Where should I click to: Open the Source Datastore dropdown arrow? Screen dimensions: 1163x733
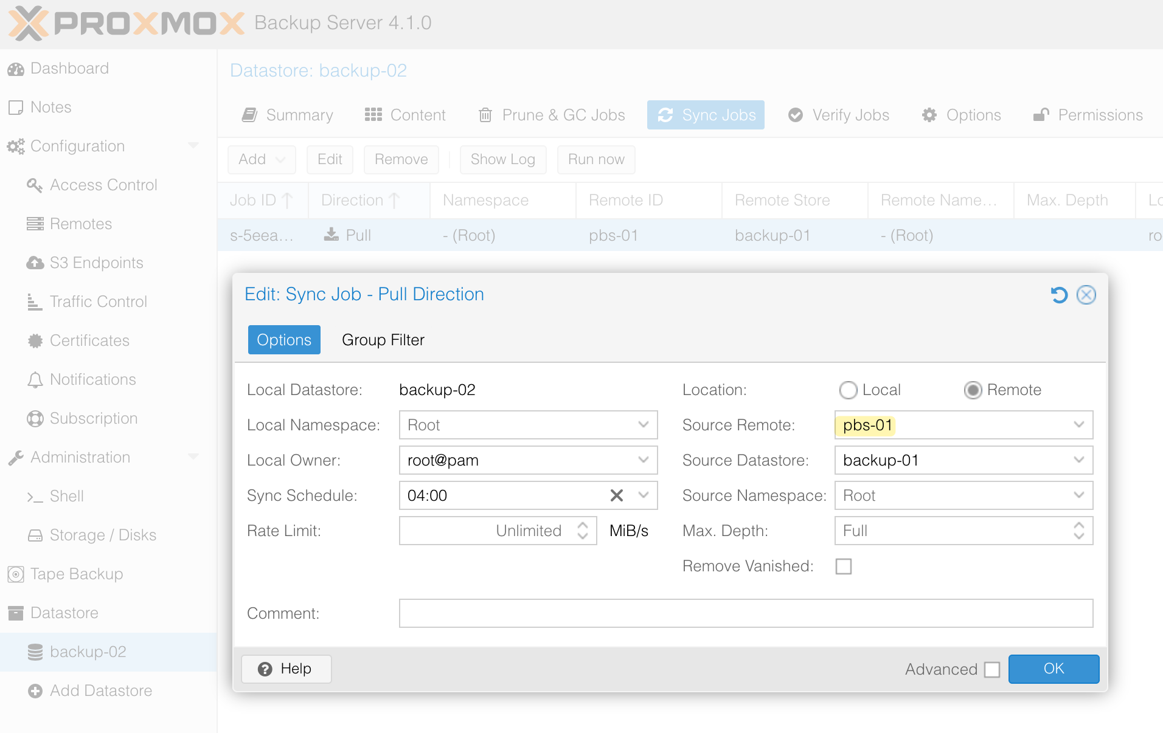(x=1078, y=460)
